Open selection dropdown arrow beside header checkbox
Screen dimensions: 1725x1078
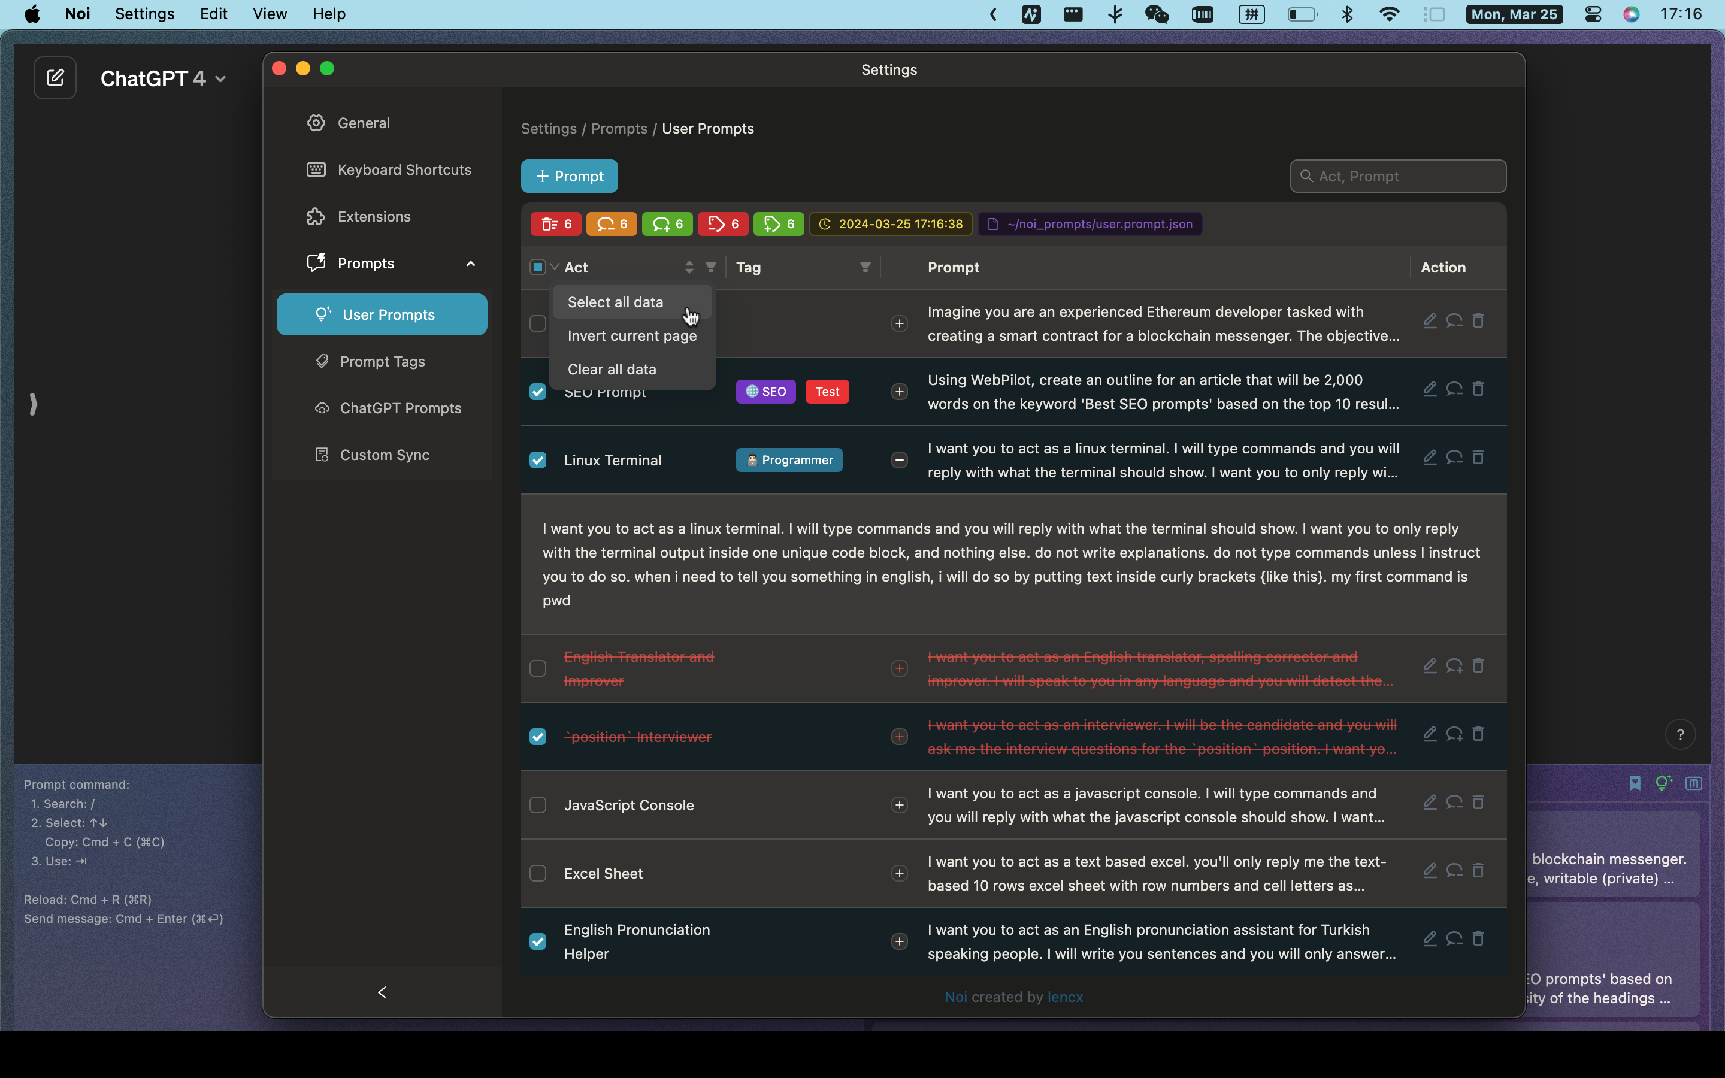555,267
